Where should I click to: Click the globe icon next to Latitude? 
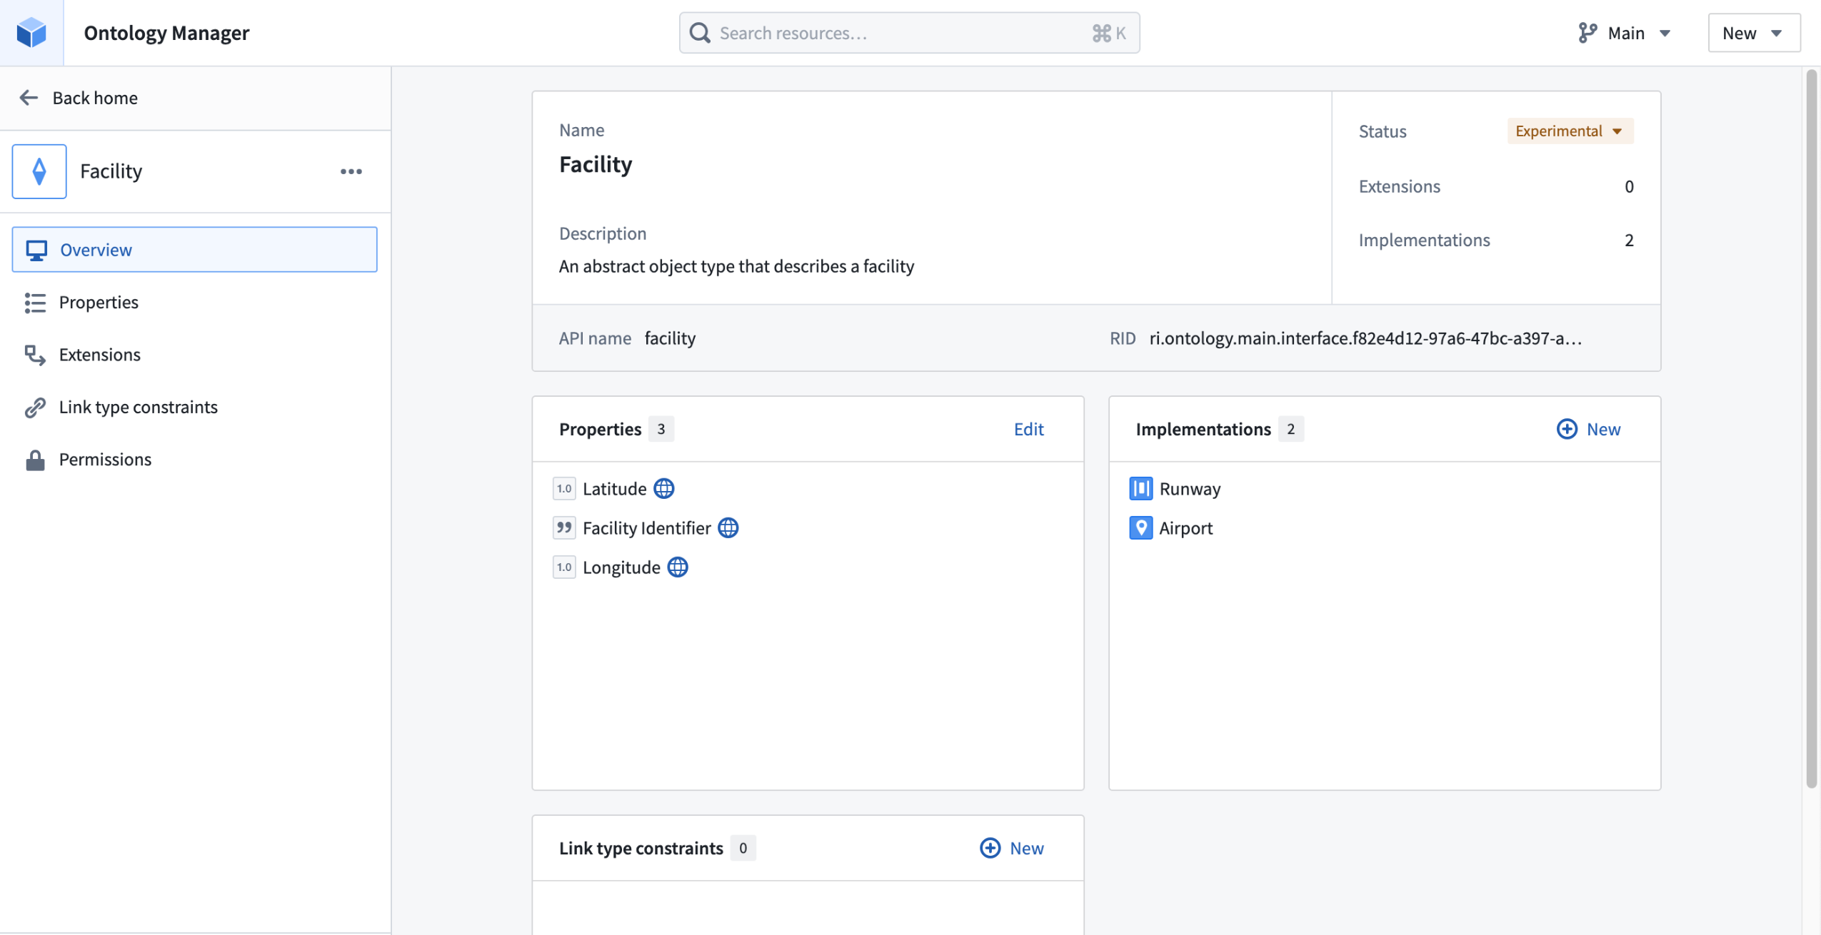point(663,489)
